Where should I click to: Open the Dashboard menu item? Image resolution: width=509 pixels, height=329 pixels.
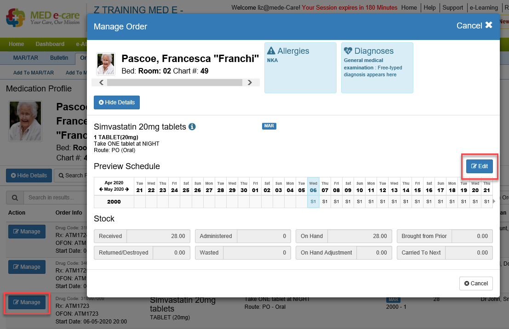click(50, 44)
